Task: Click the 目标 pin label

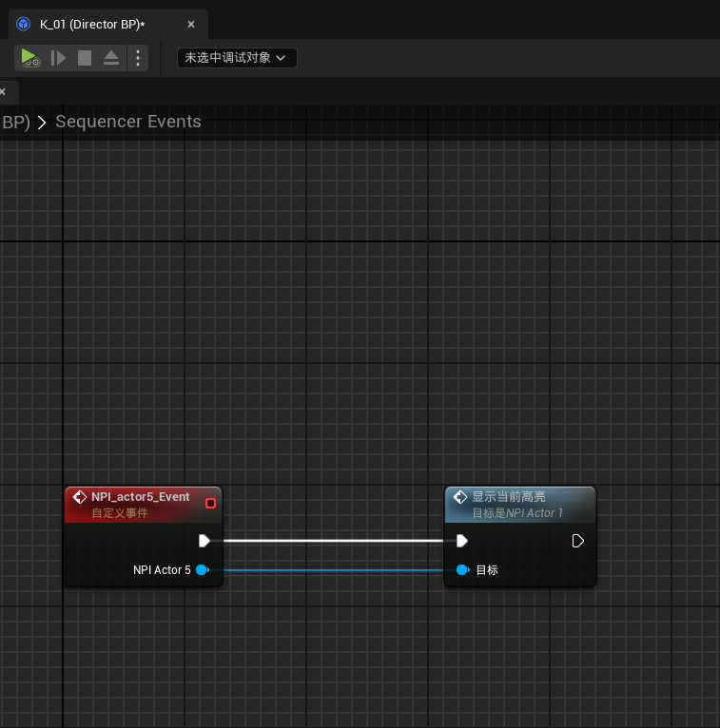Action: [x=487, y=569]
